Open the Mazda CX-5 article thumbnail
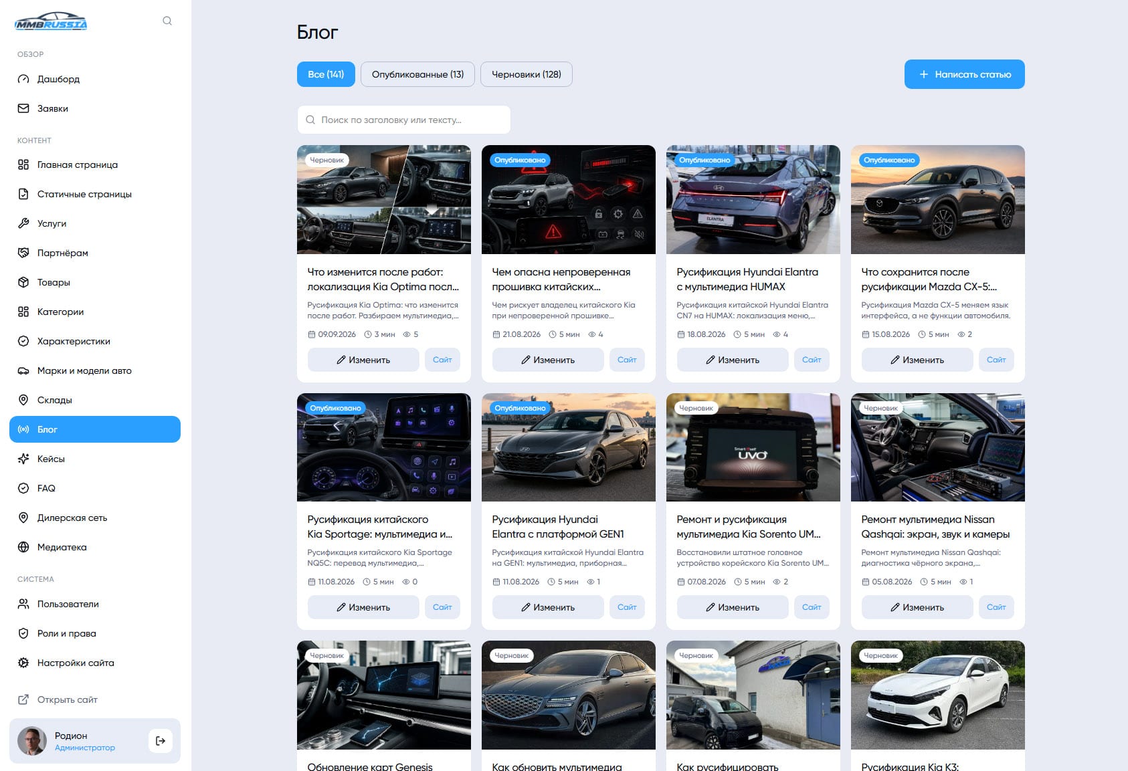Screen dimensions: 1128x771 (x=938, y=199)
